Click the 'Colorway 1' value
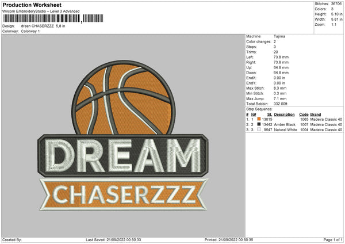The image size is (345, 244). (x=30, y=31)
